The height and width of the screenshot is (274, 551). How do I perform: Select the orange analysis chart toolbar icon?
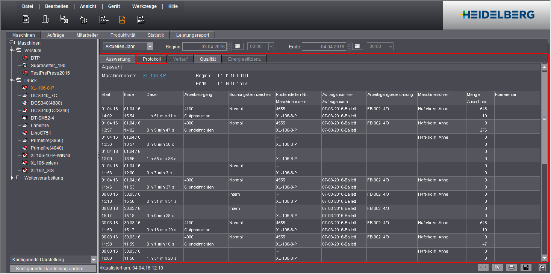click(x=122, y=19)
